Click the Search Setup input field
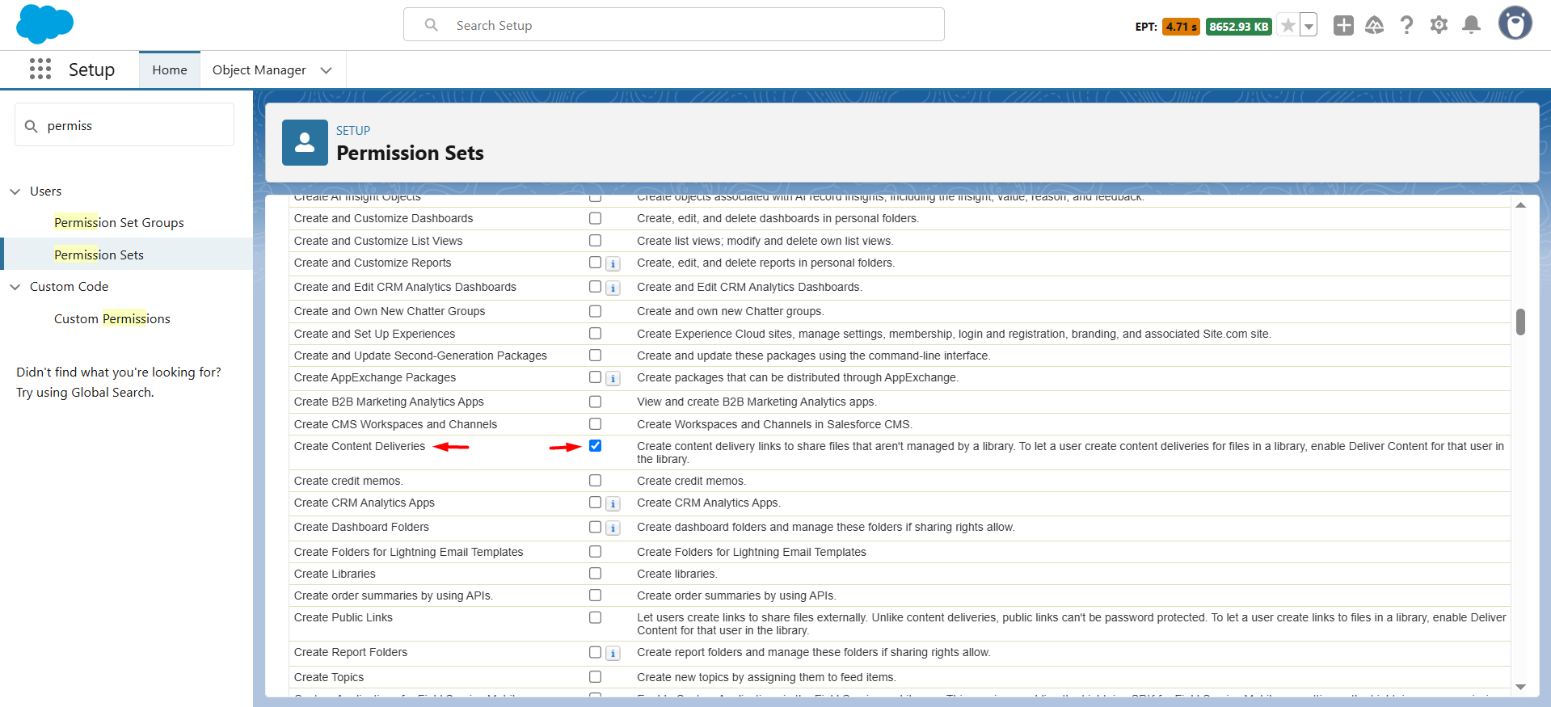 tap(674, 25)
